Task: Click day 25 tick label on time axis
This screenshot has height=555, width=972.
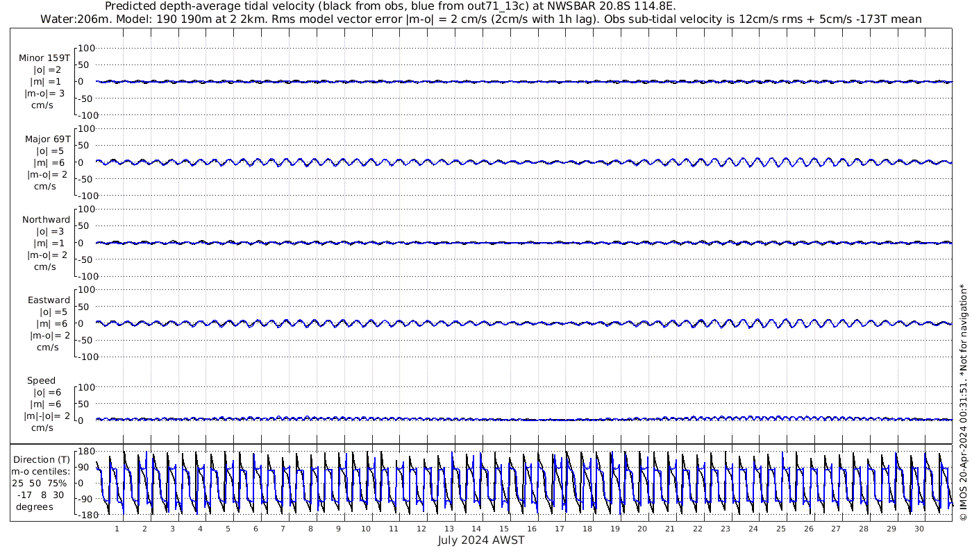Action: coord(780,529)
